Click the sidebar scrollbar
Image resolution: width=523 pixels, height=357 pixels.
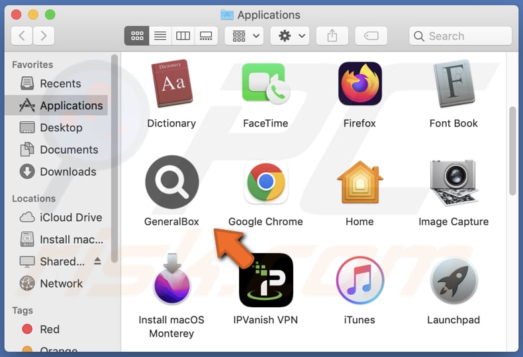point(115,158)
